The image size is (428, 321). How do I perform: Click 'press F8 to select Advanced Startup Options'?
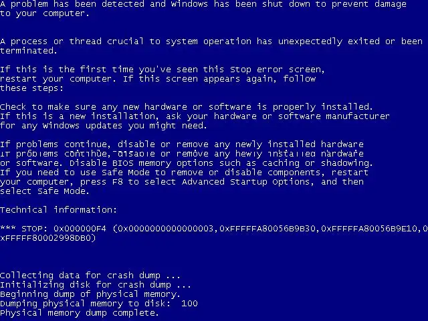click(x=197, y=182)
